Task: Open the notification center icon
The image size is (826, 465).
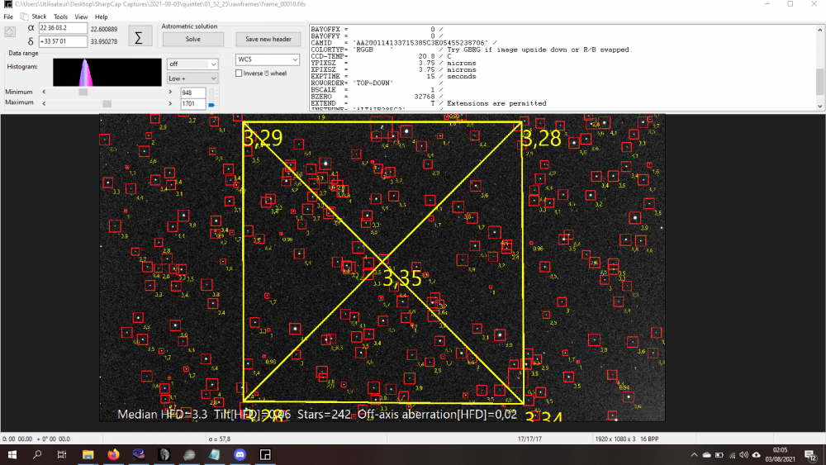Action: [811, 455]
